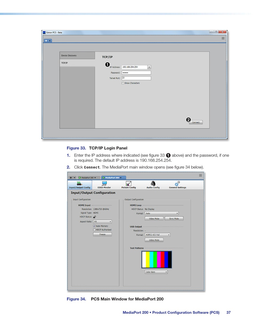The image size is (253, 328).
Task: Click the color bars test pattern preview
Action: (x=157, y=259)
